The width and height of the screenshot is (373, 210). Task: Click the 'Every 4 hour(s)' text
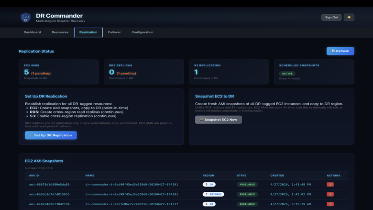[x=290, y=78]
